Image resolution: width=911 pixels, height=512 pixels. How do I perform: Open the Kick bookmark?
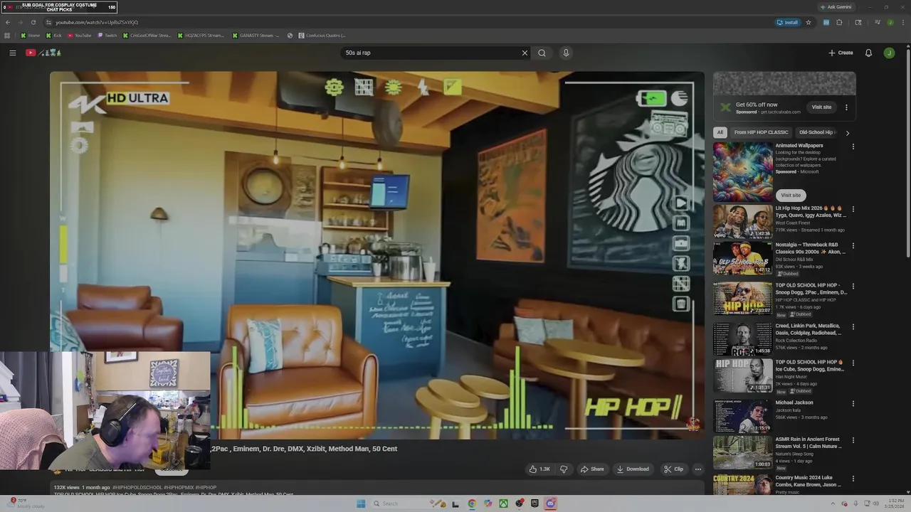point(54,35)
